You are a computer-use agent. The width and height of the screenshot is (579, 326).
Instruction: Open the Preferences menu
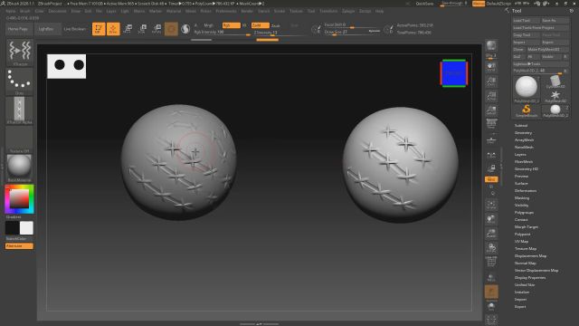coord(226,11)
